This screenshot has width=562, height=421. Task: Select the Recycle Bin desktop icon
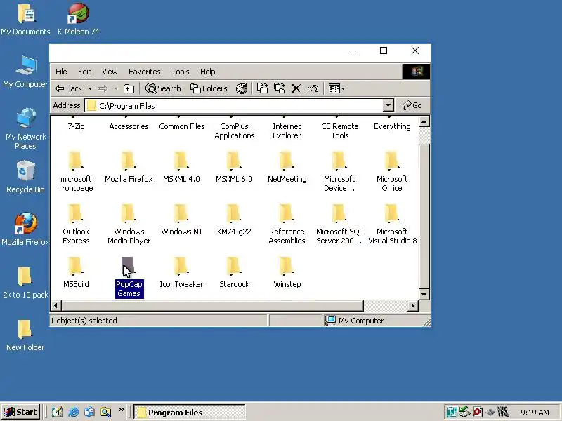click(x=25, y=178)
